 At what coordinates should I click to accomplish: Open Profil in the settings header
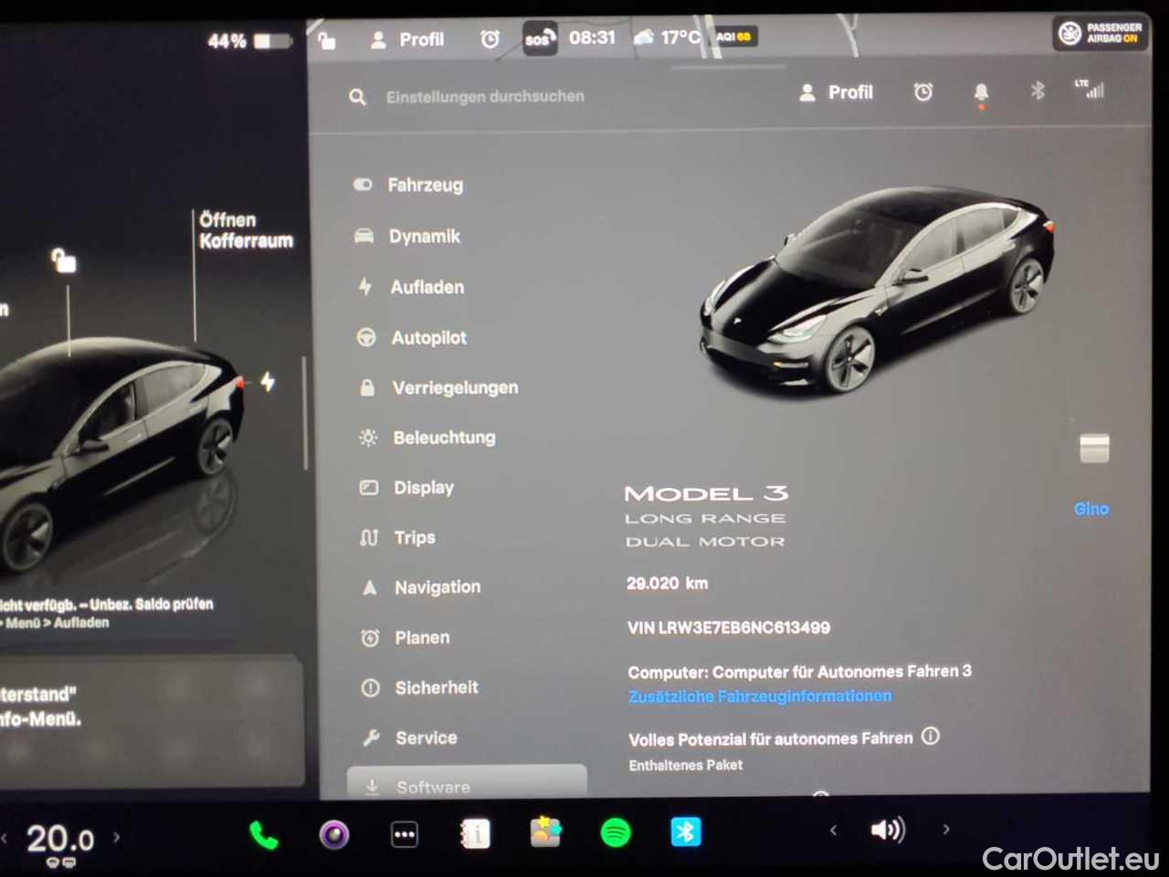click(x=836, y=92)
